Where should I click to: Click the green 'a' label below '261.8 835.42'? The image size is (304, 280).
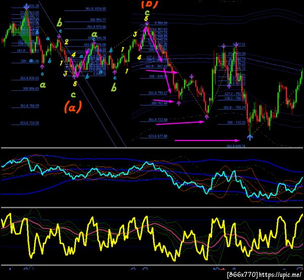[x=43, y=85]
